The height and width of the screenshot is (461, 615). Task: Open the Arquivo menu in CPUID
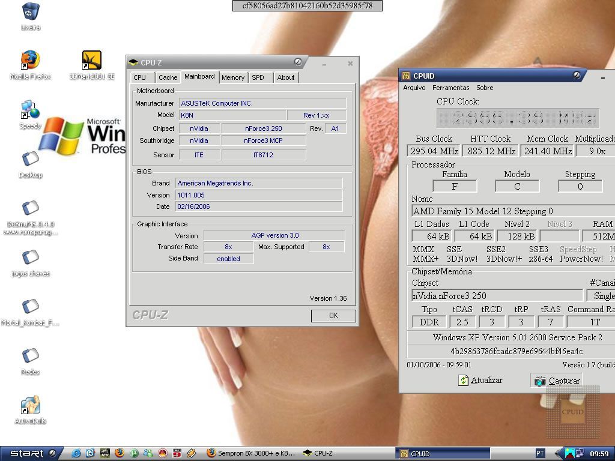pos(414,88)
